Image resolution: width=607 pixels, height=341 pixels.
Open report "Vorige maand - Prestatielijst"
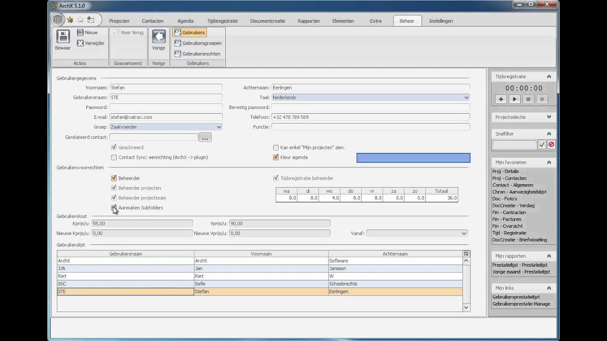coord(521,272)
